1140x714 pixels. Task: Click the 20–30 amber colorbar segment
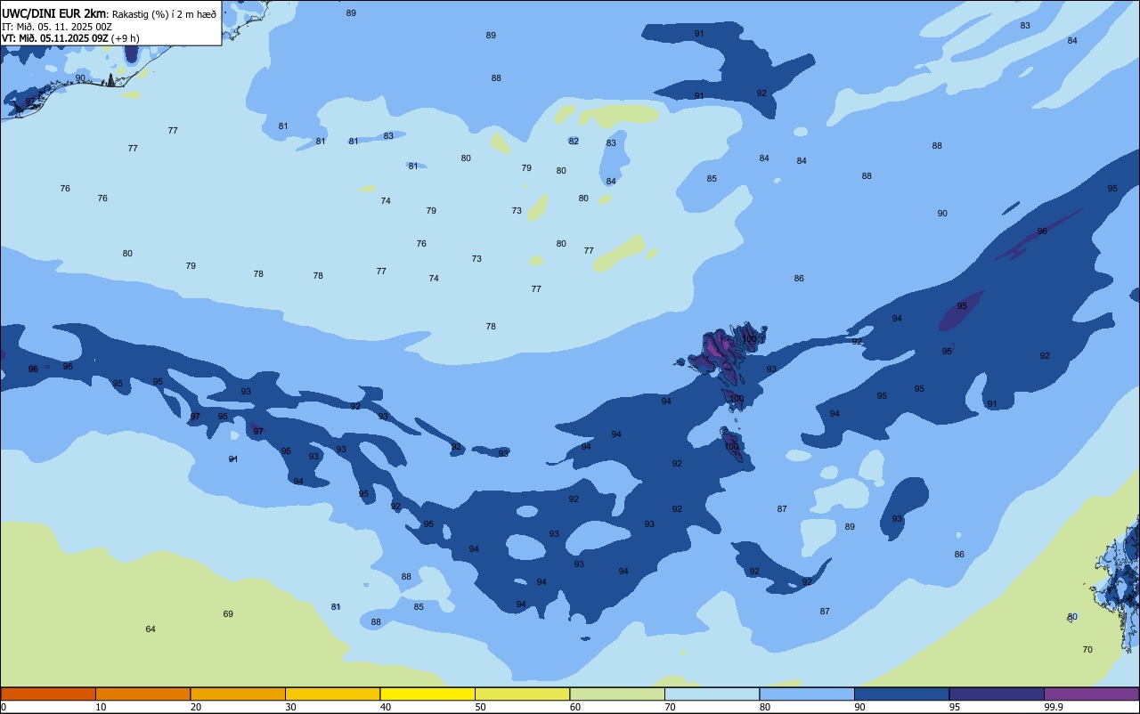[x=238, y=694]
